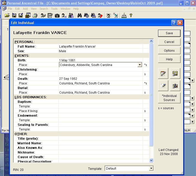The image size is (196, 176).
Task: Click the empty Nickname field
Action: coord(101,152)
